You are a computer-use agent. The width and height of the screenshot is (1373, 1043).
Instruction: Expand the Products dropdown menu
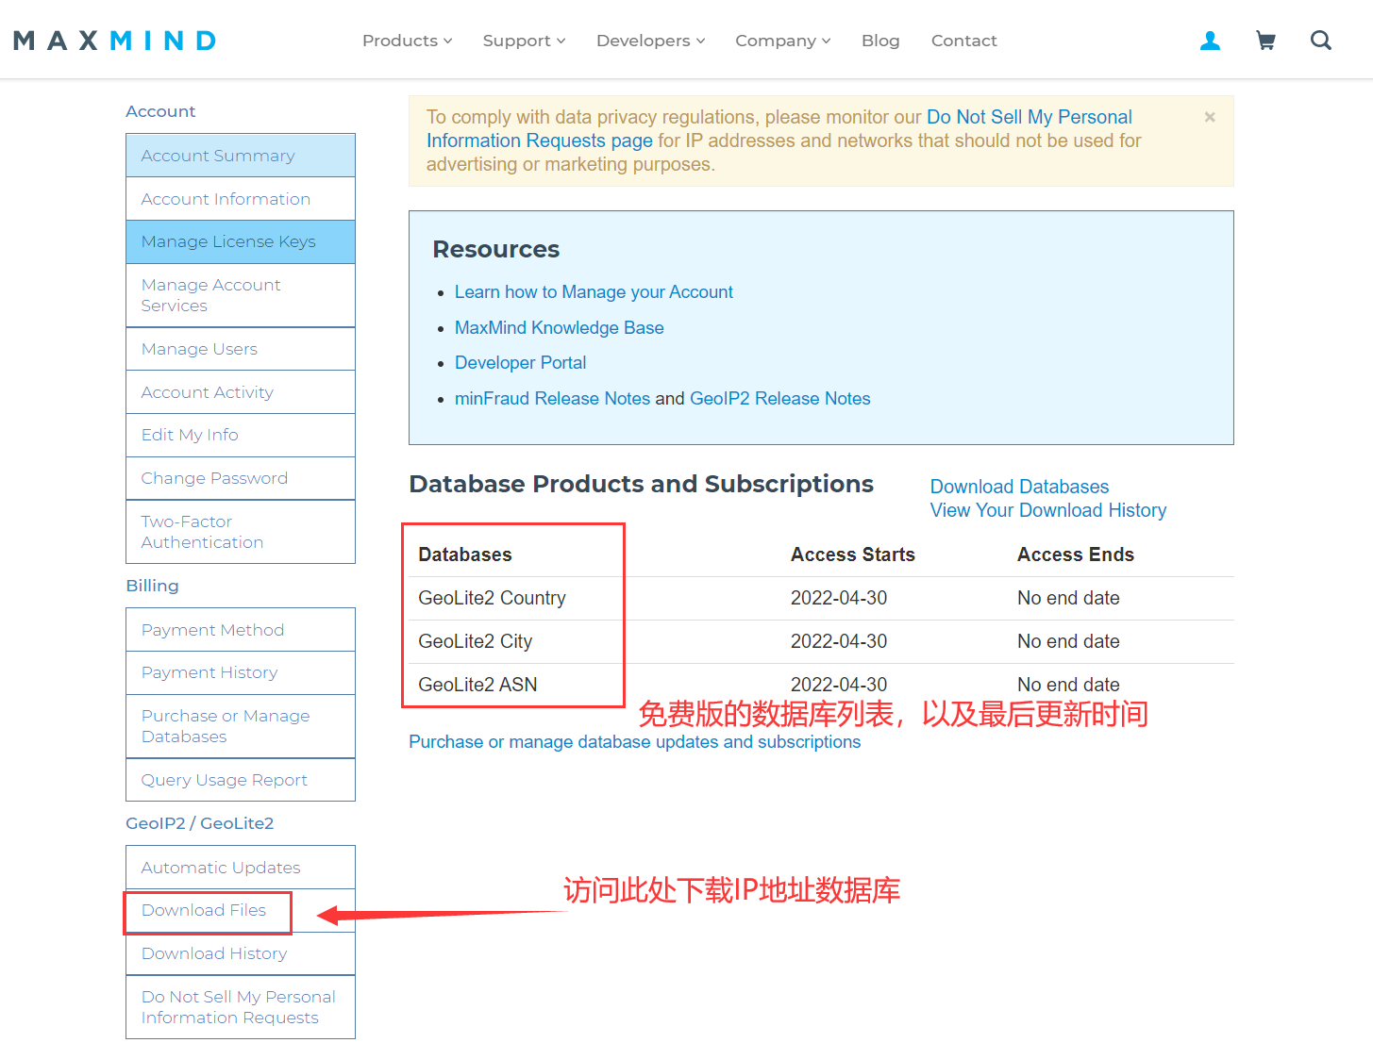407,41
